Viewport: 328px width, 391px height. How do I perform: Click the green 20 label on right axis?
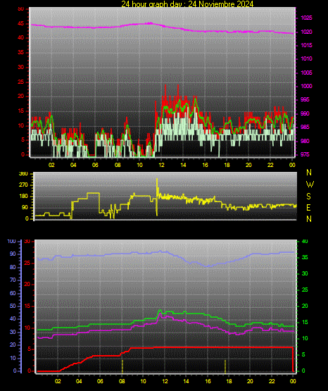pos(305,306)
